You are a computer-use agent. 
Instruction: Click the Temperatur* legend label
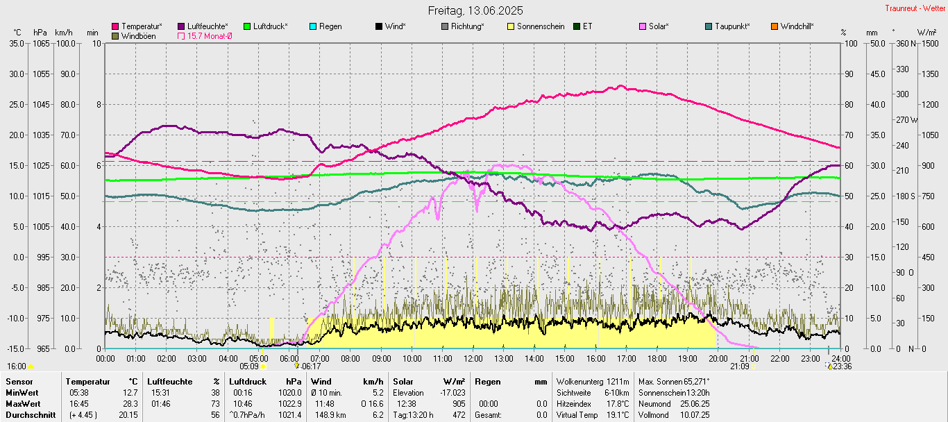pos(142,26)
